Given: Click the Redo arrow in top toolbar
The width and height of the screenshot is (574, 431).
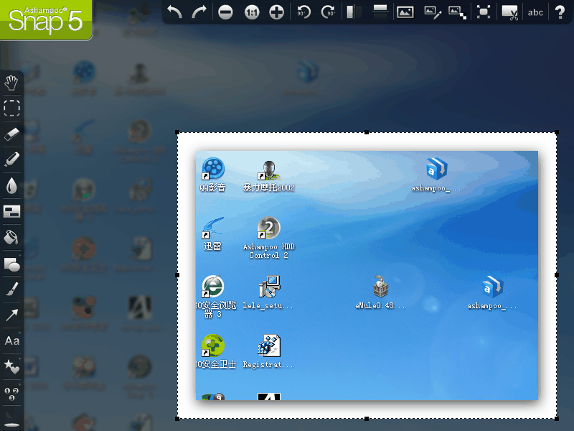Looking at the screenshot, I should coord(199,12).
